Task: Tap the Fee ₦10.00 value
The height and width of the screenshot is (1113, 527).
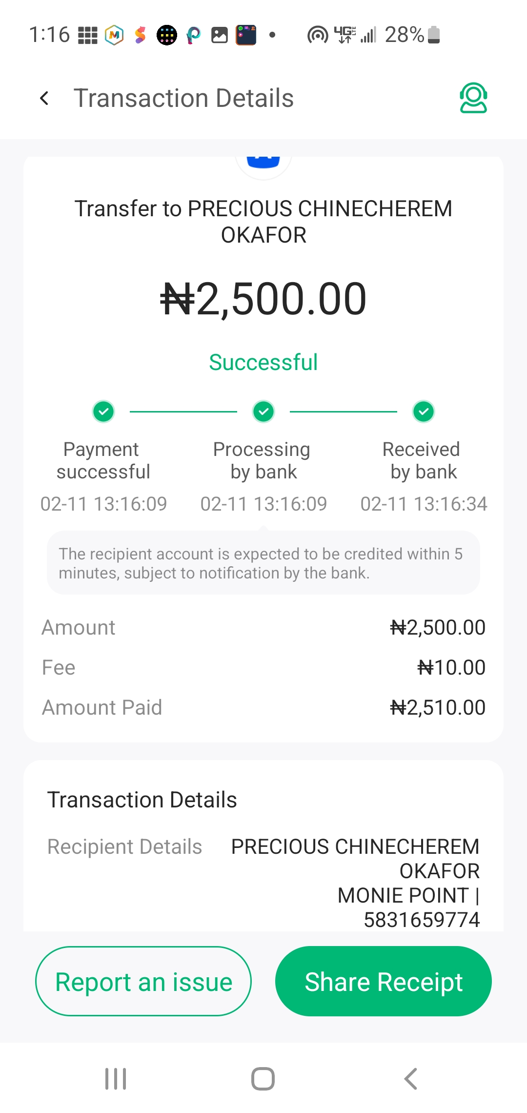Action: [x=451, y=667]
